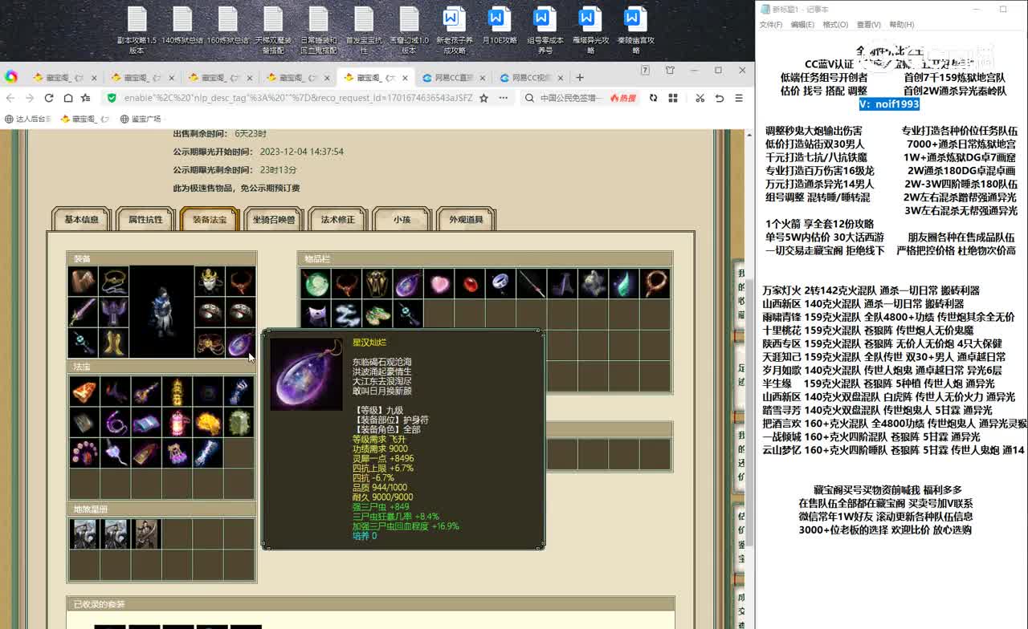Open Notepad 查看(V) menu
Image resolution: width=1028 pixels, height=629 pixels.
(868, 25)
